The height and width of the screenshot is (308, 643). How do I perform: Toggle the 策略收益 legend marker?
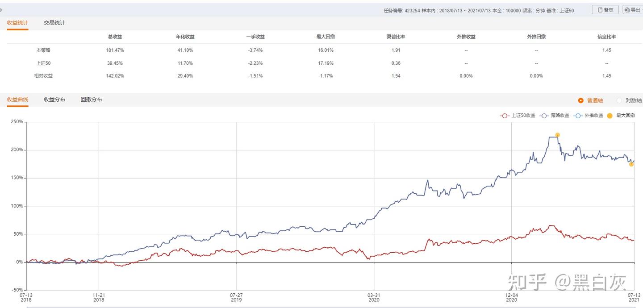point(544,116)
